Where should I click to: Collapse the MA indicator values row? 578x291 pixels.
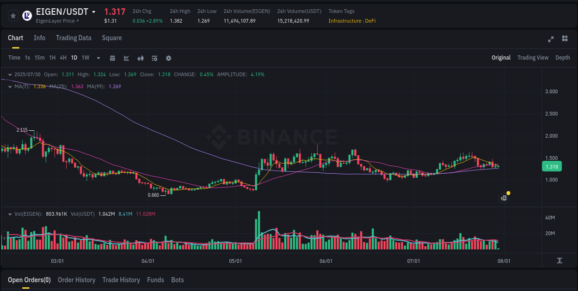tap(9, 86)
